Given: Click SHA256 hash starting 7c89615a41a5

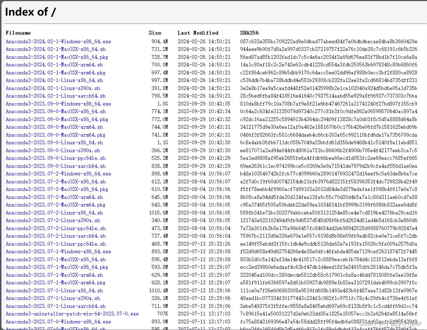Looking at the screenshot, I should point(329,314).
